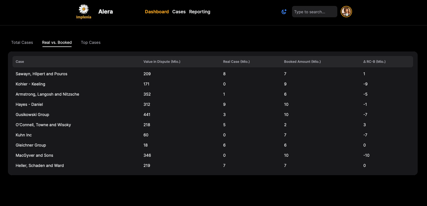Click Booked Amount (Mio.) column header
The width and height of the screenshot is (427, 206).
coord(302,62)
